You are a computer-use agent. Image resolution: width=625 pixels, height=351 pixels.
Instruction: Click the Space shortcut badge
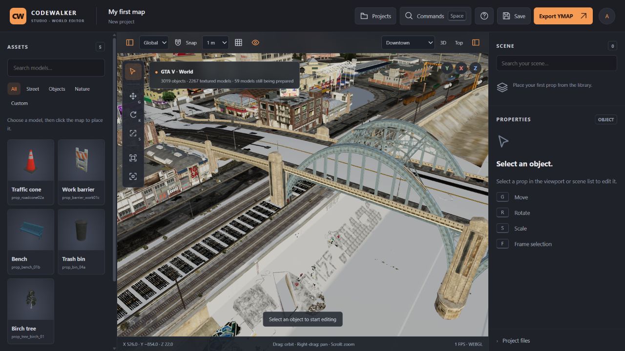pyautogui.click(x=457, y=16)
